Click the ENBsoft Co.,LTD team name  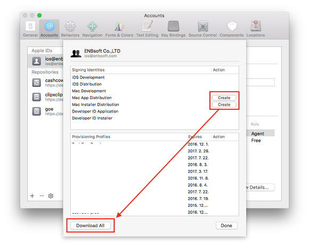point(102,51)
